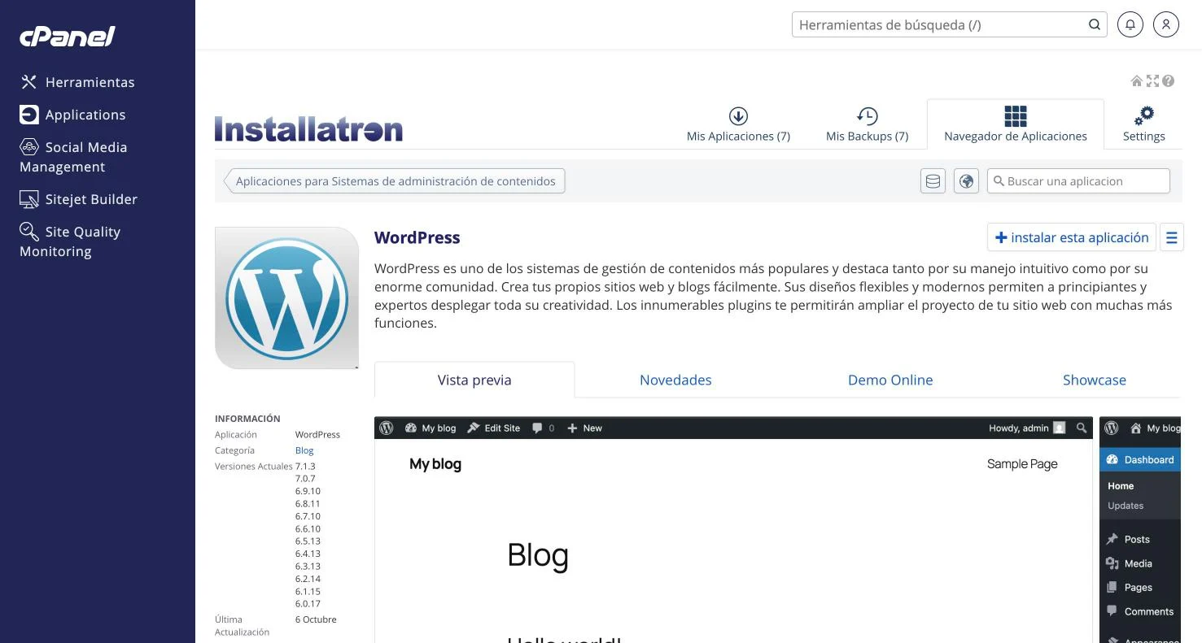Viewport: 1202px width, 643px height.
Task: Open Sitejet Builder in the sidebar
Action: coord(78,199)
